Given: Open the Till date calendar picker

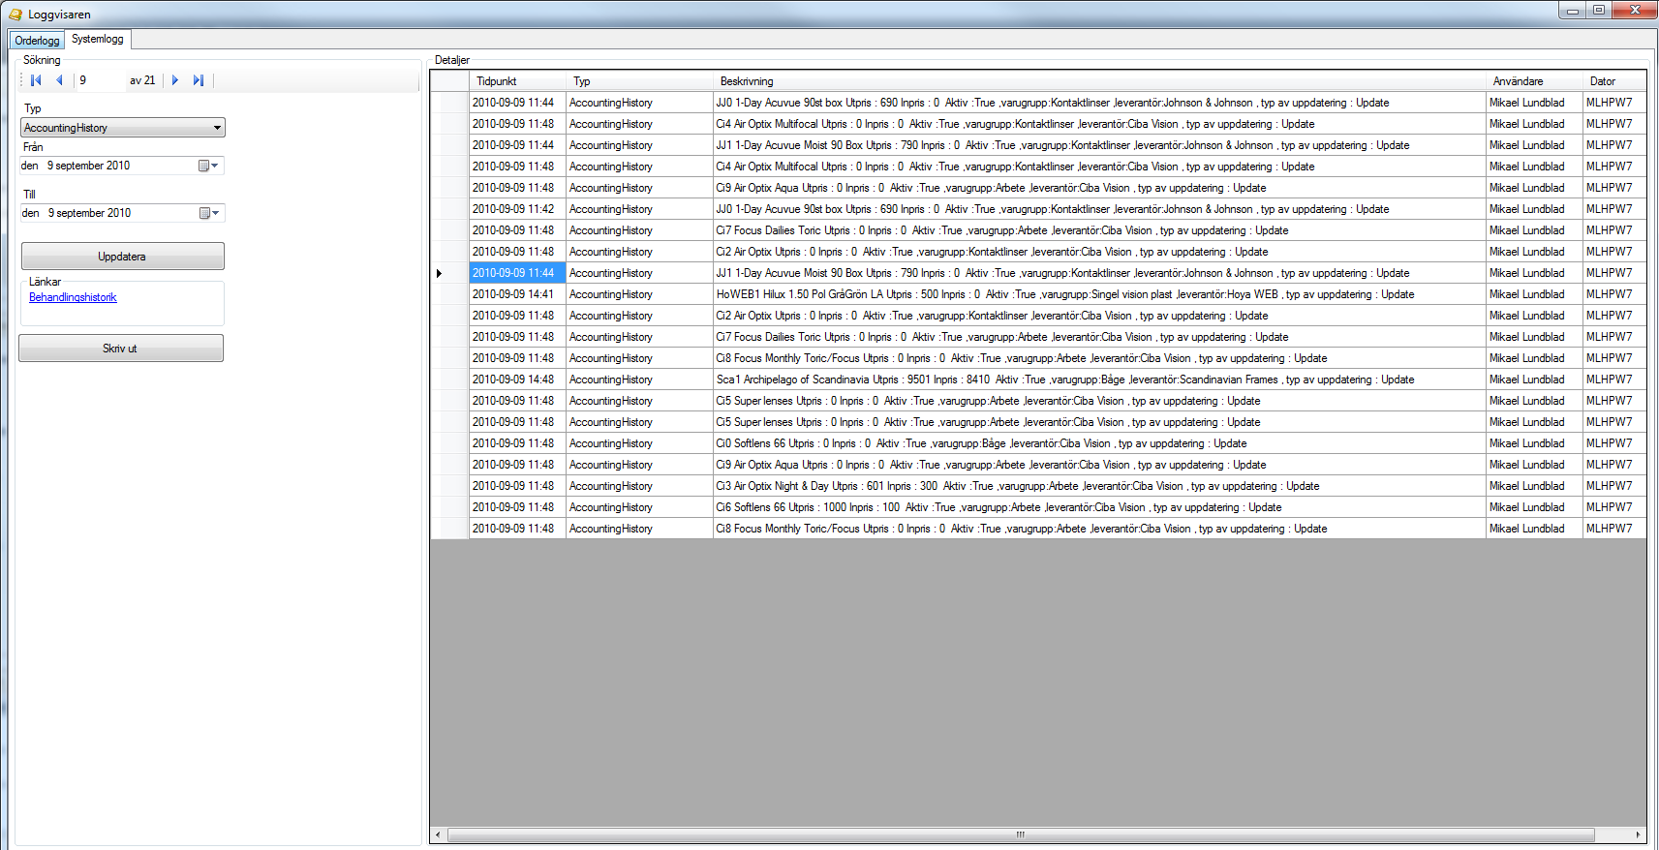Looking at the screenshot, I should click(x=209, y=213).
